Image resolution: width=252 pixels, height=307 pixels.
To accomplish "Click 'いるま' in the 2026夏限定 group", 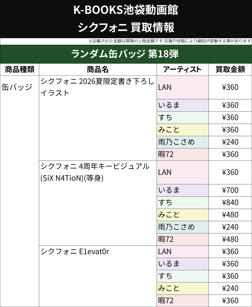I will pyautogui.click(x=183, y=105).
